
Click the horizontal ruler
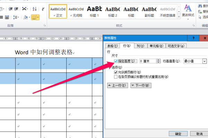(x=51, y=38)
